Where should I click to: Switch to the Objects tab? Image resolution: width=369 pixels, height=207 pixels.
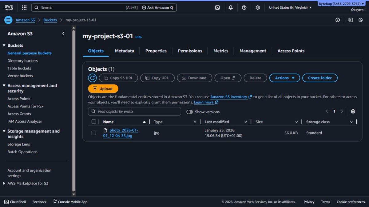coord(96,51)
